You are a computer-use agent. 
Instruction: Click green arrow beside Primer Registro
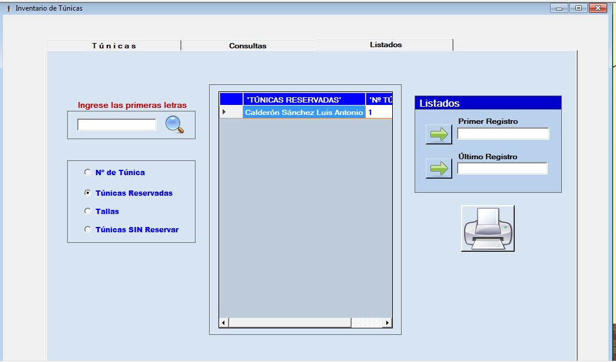pyautogui.click(x=439, y=134)
